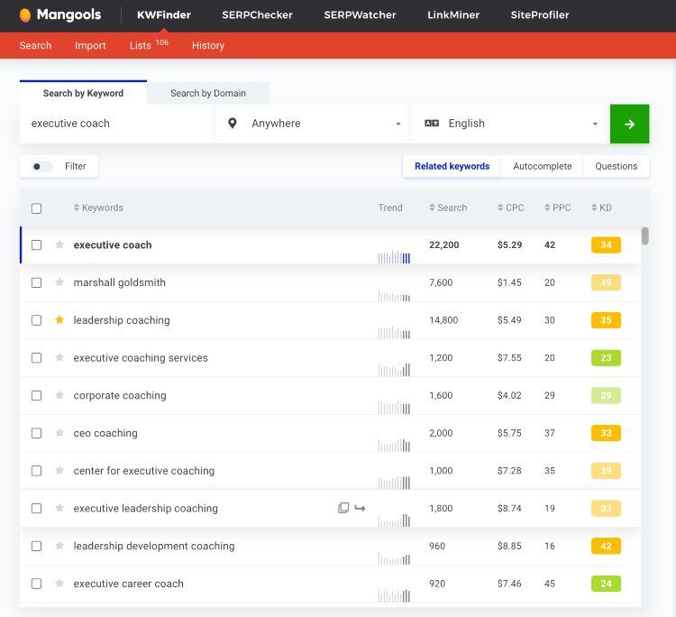Check the executive coach row checkbox
The width and height of the screenshot is (676, 617).
37,245
